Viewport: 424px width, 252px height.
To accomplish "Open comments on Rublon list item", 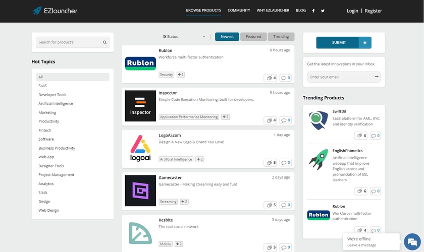I will click(286, 78).
